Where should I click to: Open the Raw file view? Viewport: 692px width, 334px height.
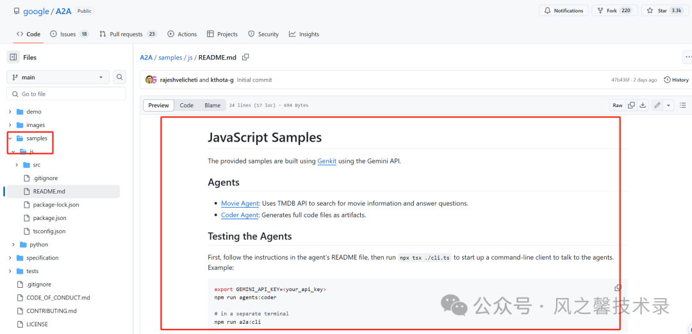coord(618,105)
